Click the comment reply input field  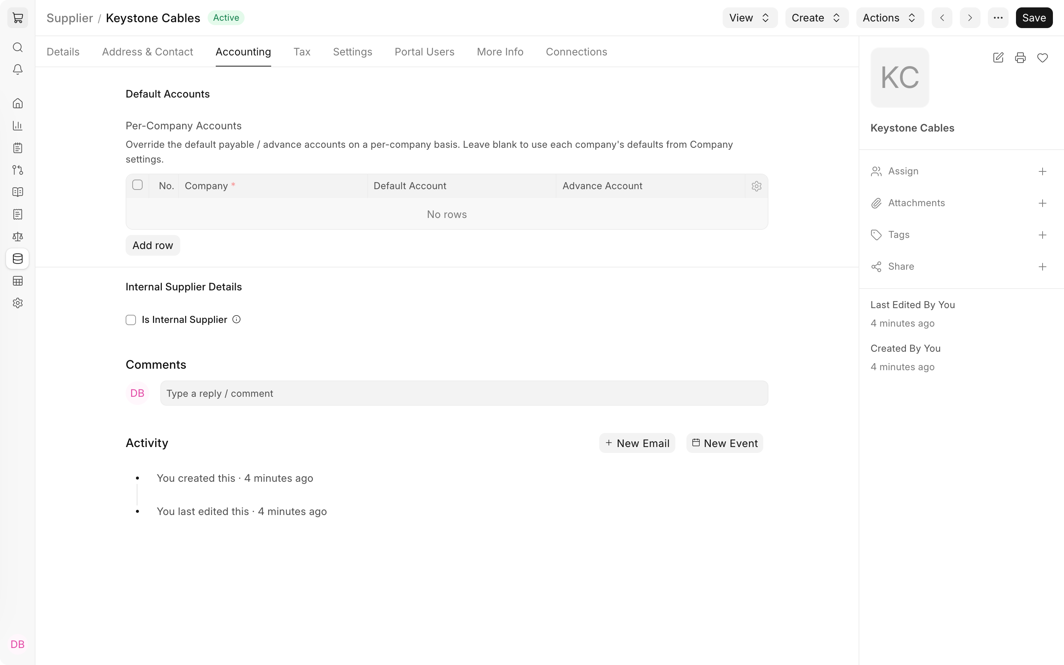pos(464,393)
